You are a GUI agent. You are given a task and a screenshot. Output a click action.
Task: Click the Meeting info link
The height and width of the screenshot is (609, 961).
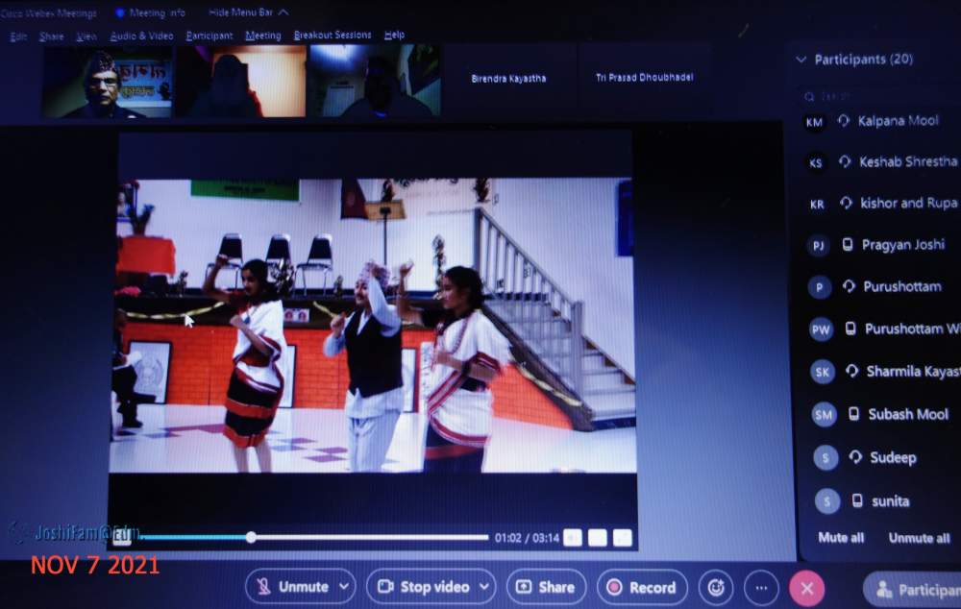pos(157,12)
